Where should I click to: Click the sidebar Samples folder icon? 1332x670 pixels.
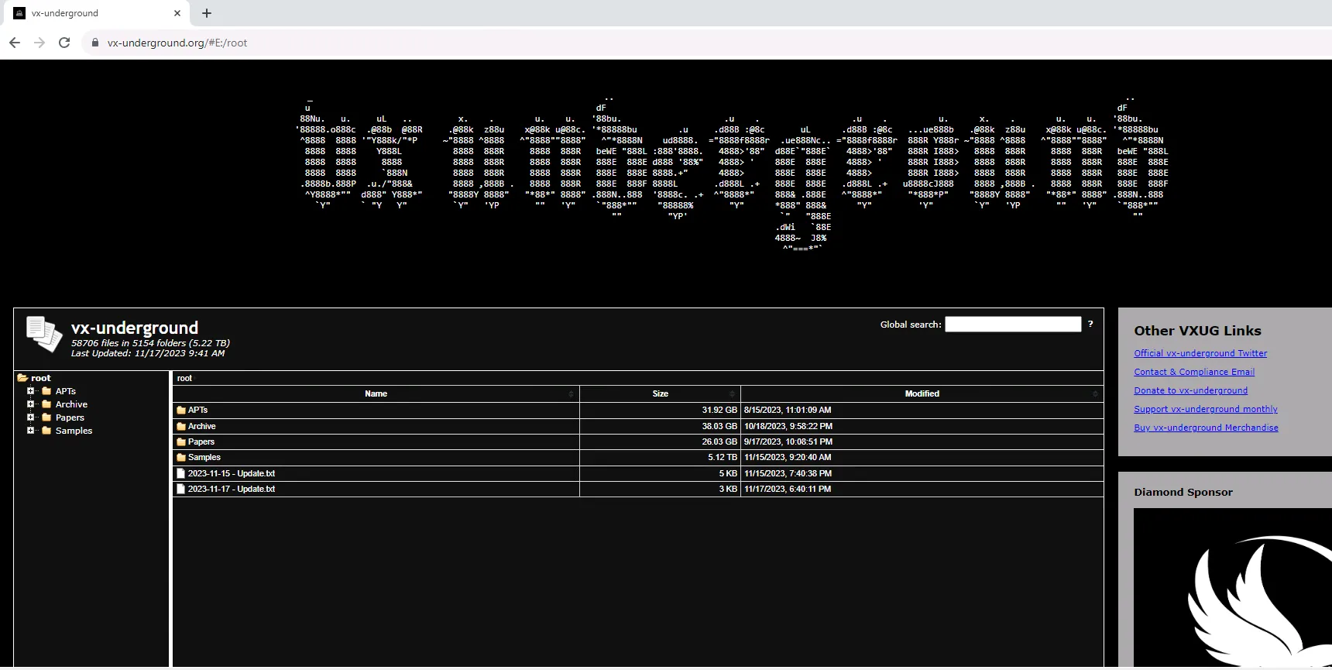tap(46, 431)
